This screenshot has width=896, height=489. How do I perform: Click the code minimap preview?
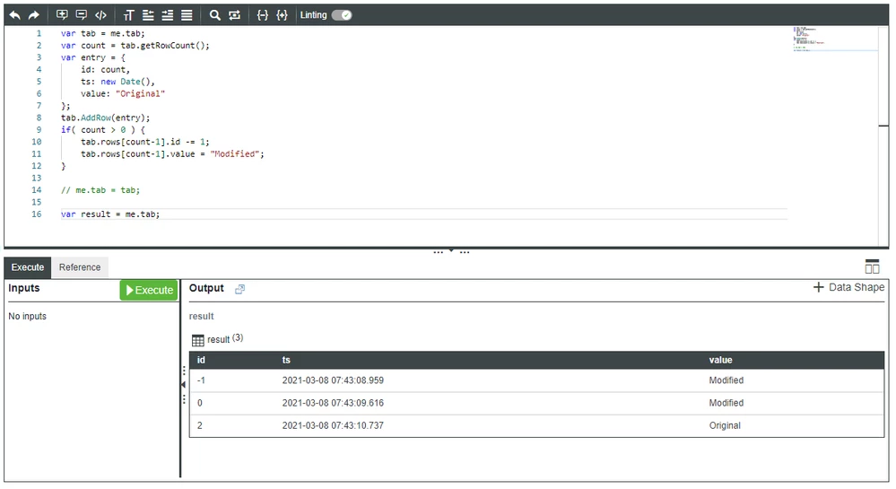pos(835,39)
